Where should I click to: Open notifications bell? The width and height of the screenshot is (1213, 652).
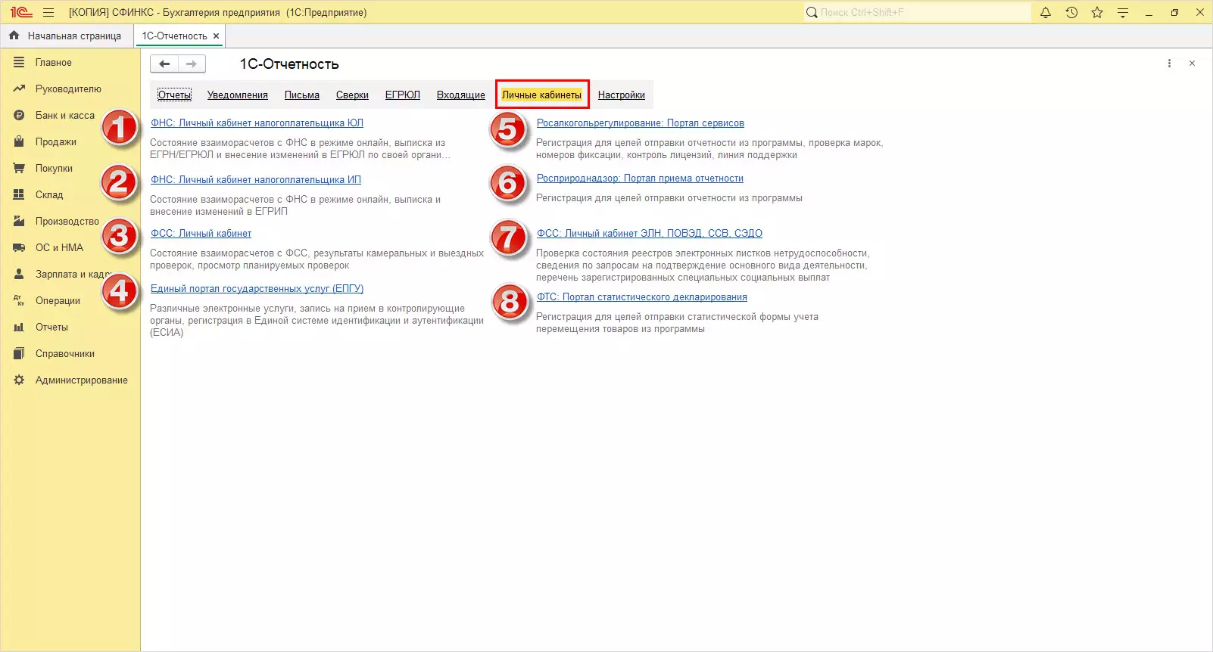pyautogui.click(x=1046, y=12)
